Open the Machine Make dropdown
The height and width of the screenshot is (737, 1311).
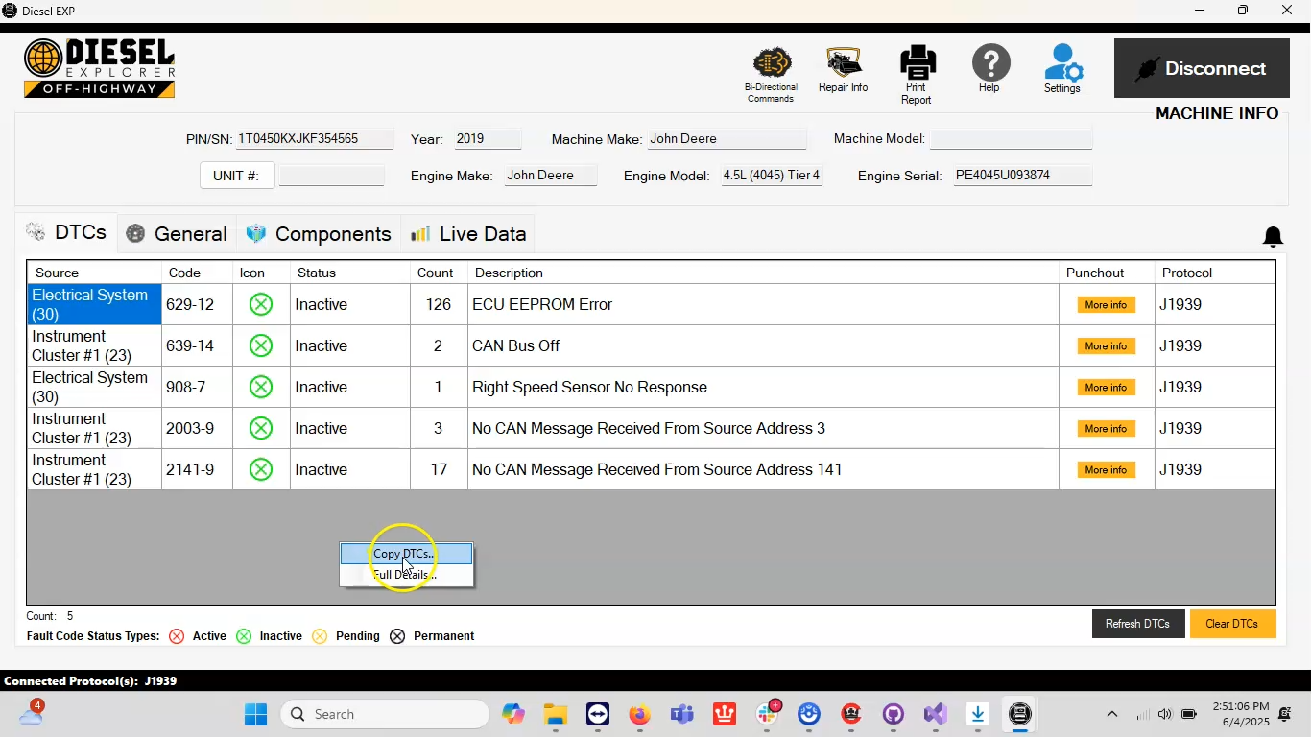[727, 138]
